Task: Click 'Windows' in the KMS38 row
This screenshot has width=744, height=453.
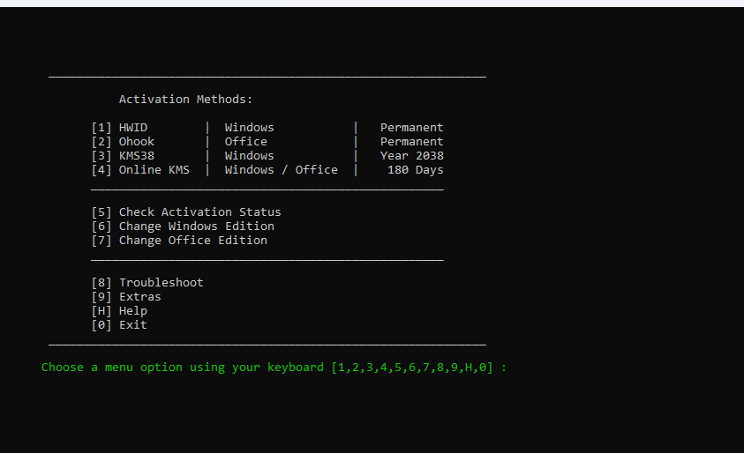Action: click(250, 156)
